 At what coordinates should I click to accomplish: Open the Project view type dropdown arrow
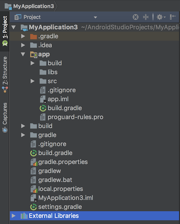(x=95, y=17)
